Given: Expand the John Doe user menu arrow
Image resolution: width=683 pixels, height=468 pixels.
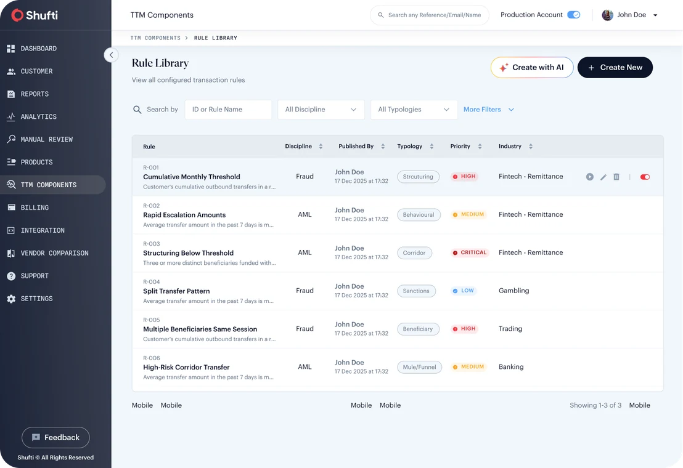Looking at the screenshot, I should click(x=655, y=15).
